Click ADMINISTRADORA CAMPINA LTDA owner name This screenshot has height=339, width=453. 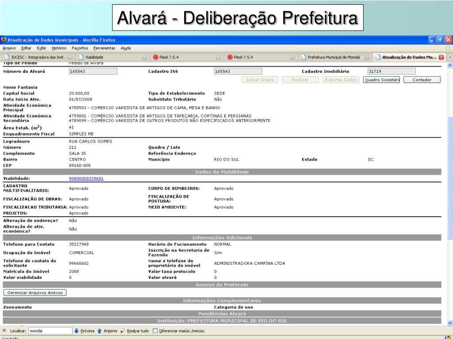click(250, 264)
